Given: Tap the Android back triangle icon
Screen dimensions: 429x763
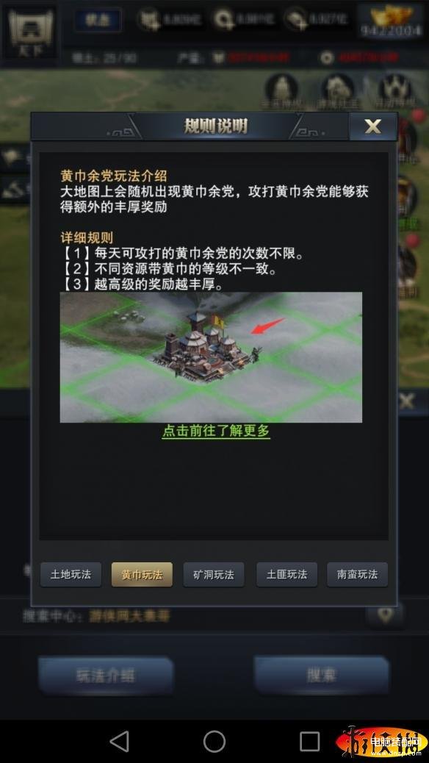Looking at the screenshot, I should 119,742.
